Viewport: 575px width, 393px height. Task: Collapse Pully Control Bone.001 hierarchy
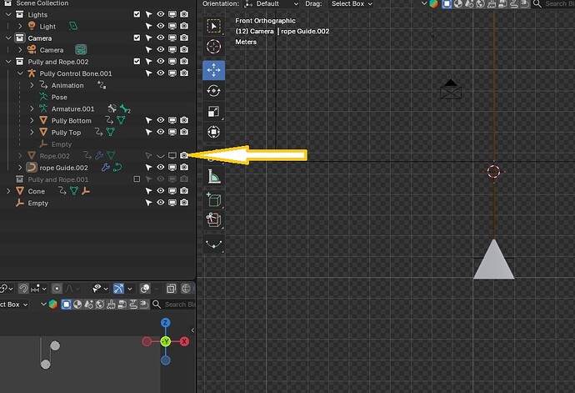(x=20, y=73)
